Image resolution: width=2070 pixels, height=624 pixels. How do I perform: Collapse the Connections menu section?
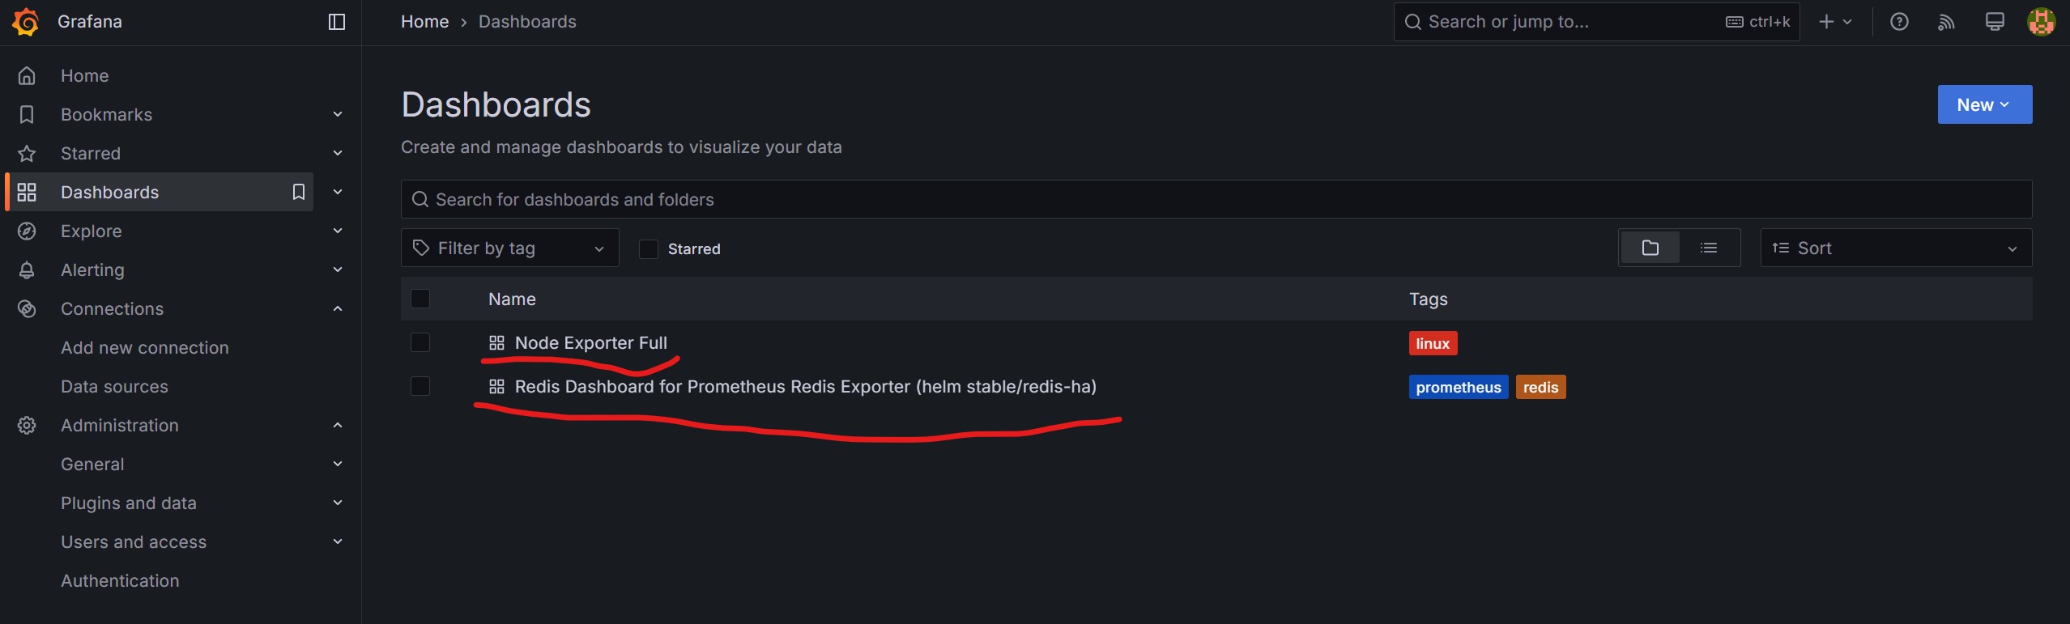(338, 308)
